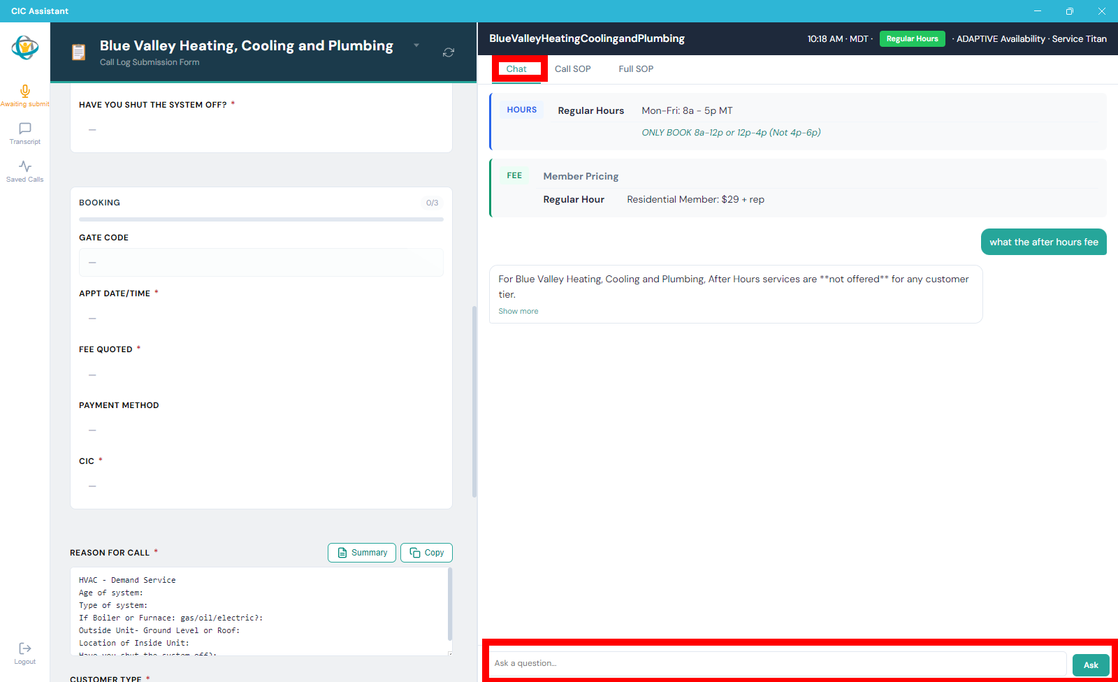Click the FEE label tag
Viewport: 1118px width, 682px height.
coord(514,175)
